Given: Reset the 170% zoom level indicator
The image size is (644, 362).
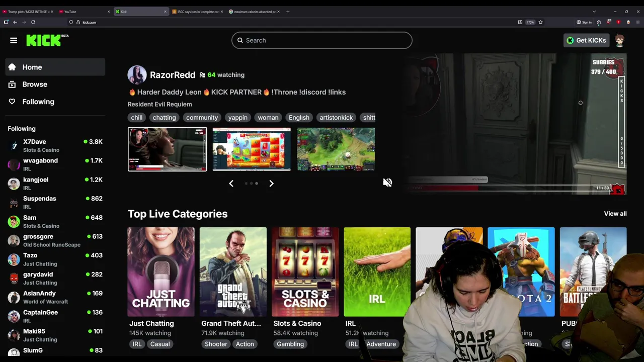Looking at the screenshot, I should [530, 22].
